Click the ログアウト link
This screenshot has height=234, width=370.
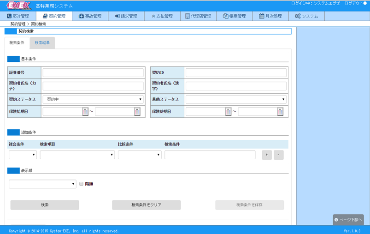pos(355,3)
